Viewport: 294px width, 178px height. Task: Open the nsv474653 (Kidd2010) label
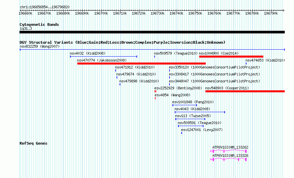pyautogui.click(x=265, y=60)
